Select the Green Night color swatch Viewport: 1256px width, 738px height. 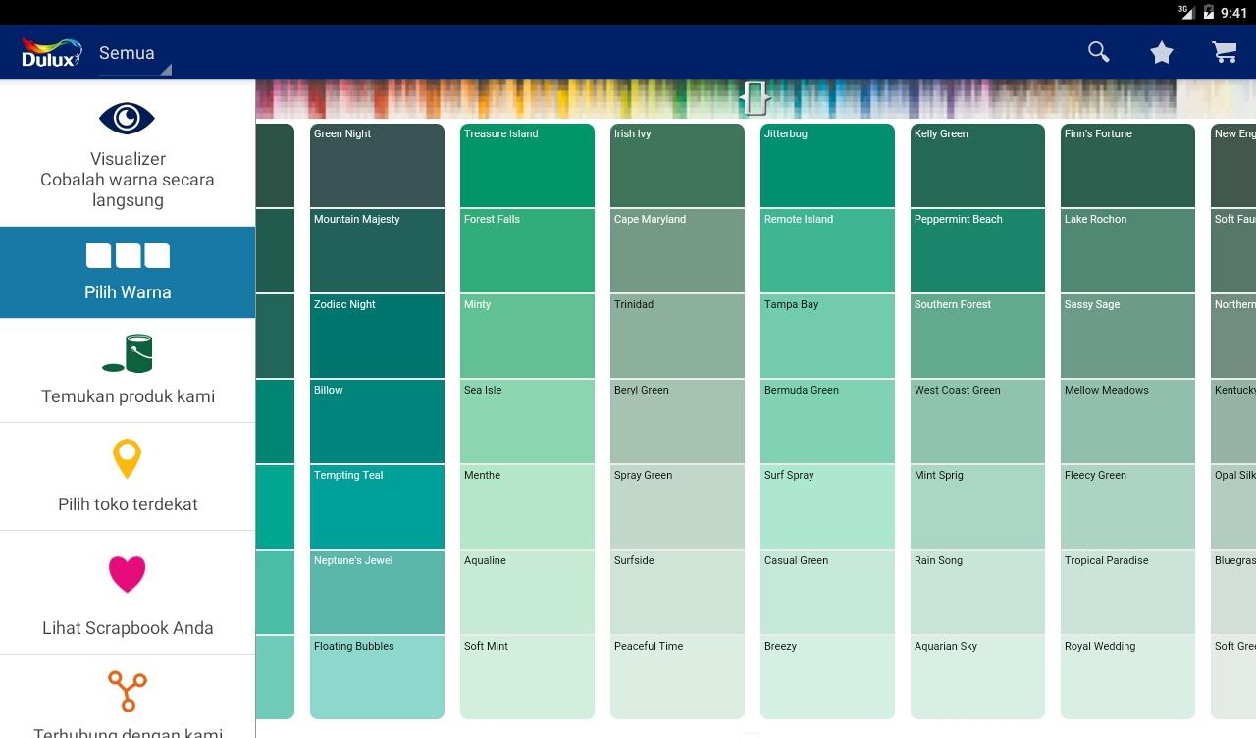point(377,166)
